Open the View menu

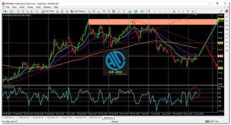(14, 7)
